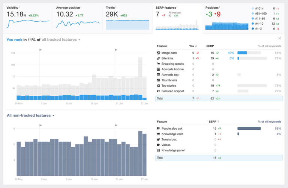Viewport: 288px width, 188px height.
Task: Click the Tweets box bird icon
Action: tap(159, 139)
